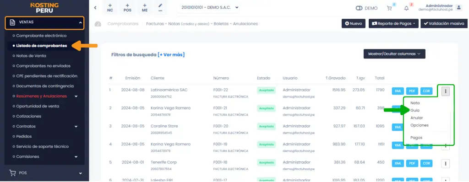
Task: Toggle the DEMO mode switch
Action: click(359, 8)
